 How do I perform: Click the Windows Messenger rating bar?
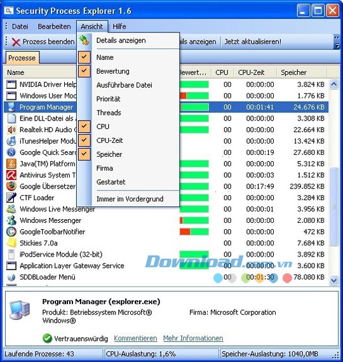[194, 220]
